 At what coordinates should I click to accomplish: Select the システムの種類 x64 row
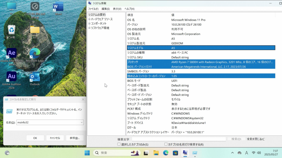[201, 53]
